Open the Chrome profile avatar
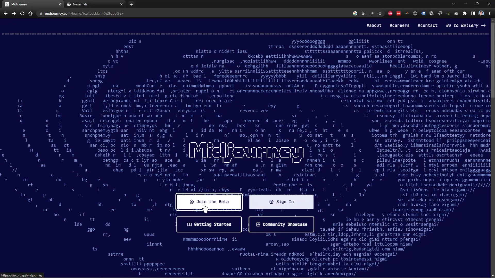Screen dimensions: 495x278 click(481, 13)
